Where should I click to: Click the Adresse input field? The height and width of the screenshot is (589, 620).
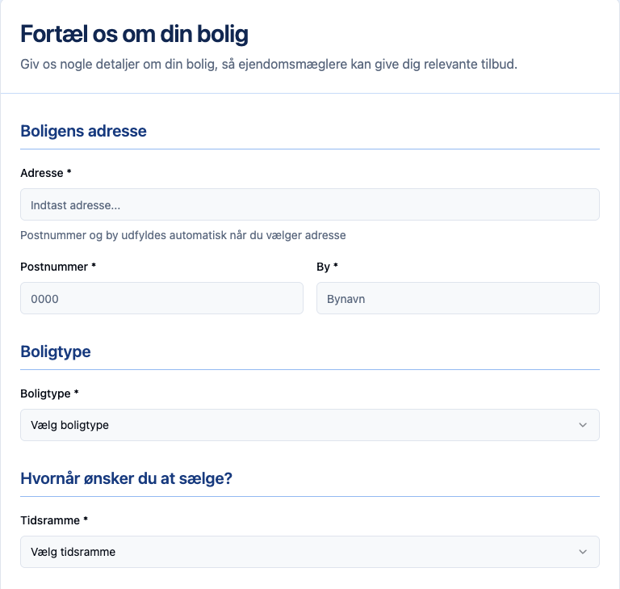[x=309, y=204]
